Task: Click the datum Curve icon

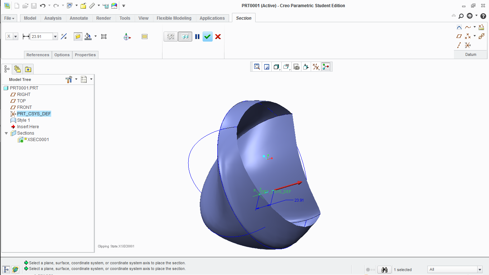Action: [x=468, y=27]
